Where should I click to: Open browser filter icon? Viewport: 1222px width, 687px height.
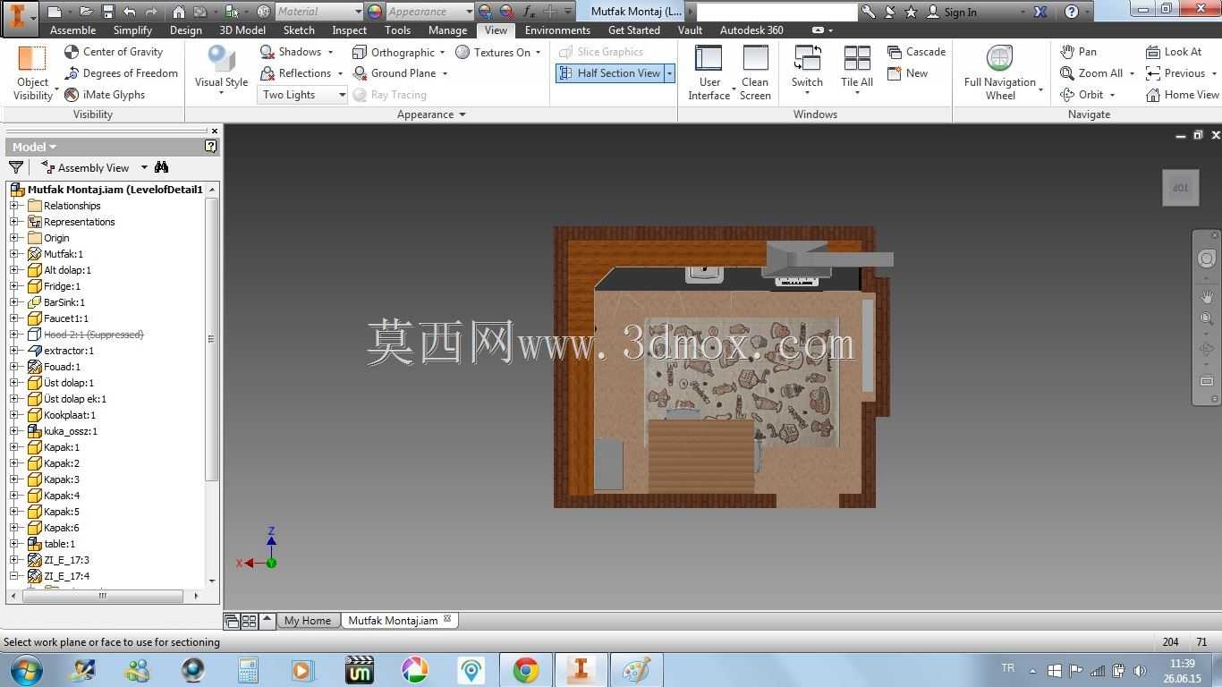pos(15,167)
